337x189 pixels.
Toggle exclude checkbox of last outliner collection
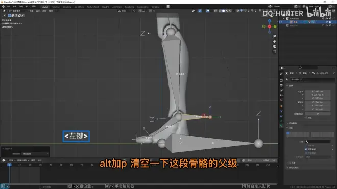323,25
